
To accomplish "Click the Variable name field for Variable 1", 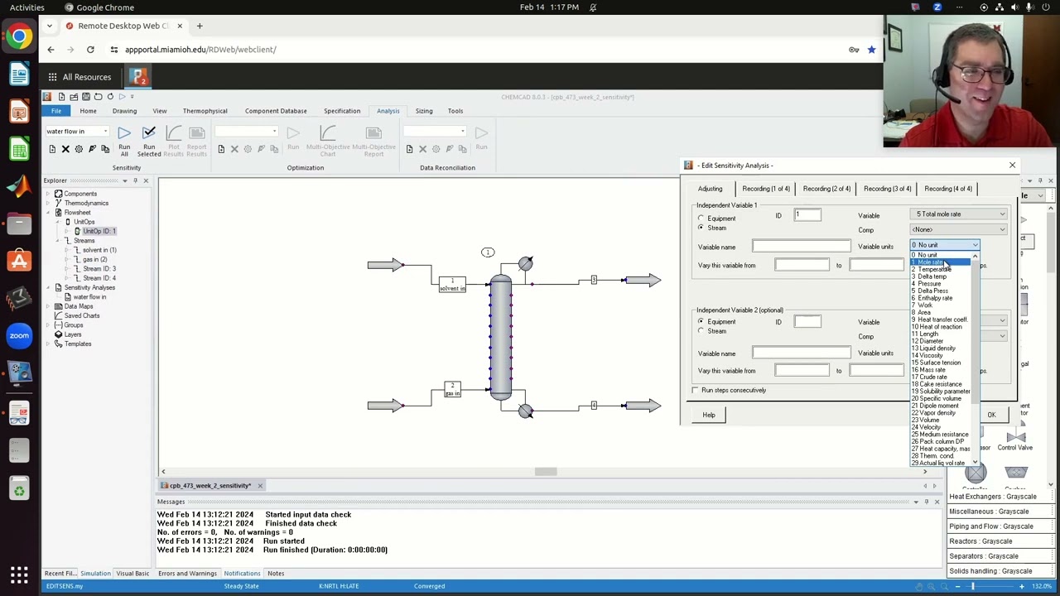I will click(802, 247).
